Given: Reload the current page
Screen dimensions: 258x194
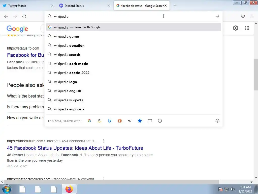Looking at the screenshot, I should pos(24,16).
